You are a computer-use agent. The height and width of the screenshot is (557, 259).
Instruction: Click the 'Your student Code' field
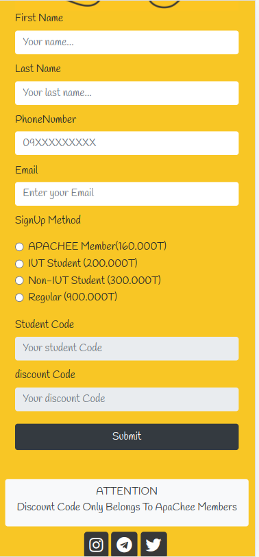click(x=127, y=348)
